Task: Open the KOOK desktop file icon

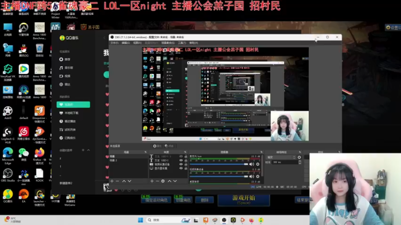Action: 40,175
